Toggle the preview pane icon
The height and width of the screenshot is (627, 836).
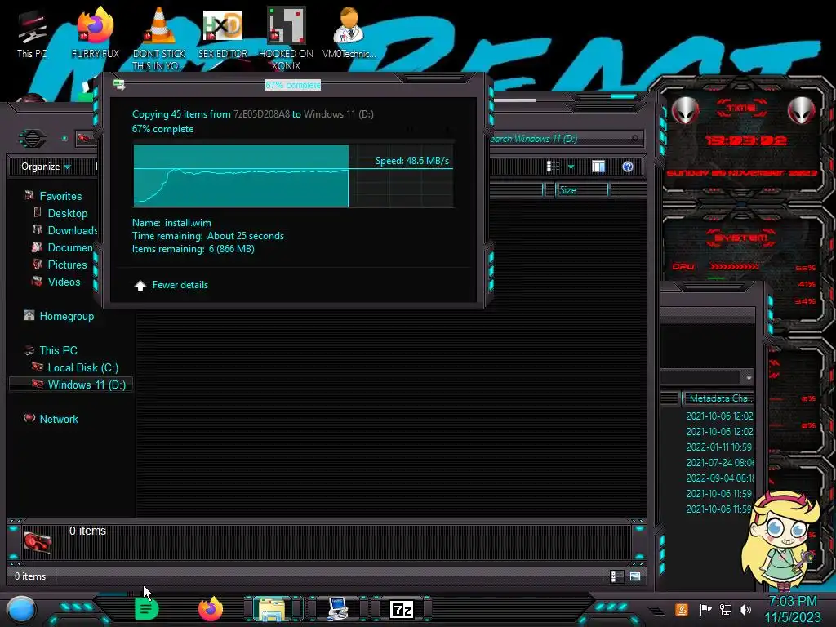tap(598, 167)
